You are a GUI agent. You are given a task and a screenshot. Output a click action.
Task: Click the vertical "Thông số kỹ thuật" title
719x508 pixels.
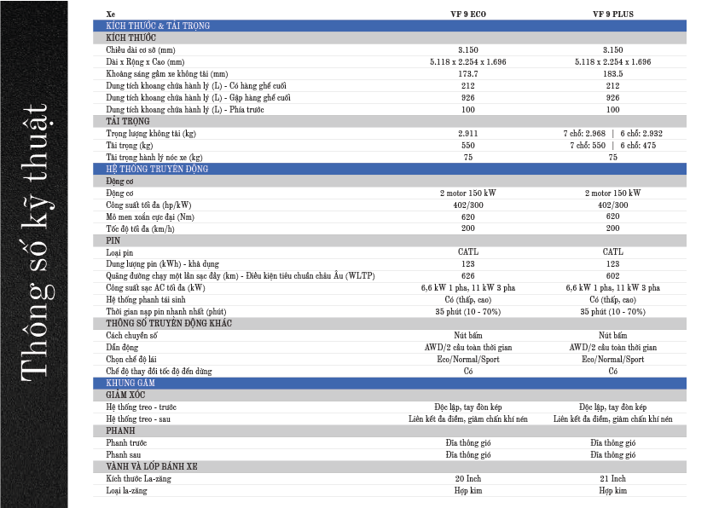click(x=34, y=254)
